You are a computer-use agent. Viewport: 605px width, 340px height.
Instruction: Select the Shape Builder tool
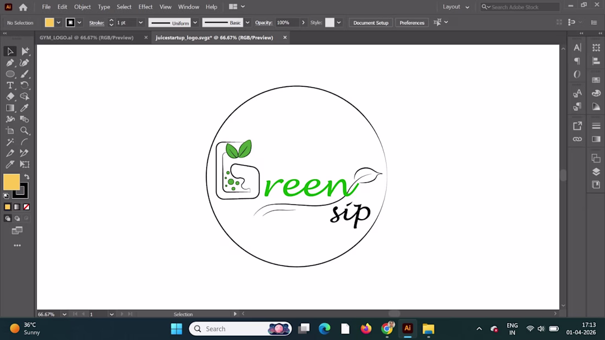click(25, 96)
